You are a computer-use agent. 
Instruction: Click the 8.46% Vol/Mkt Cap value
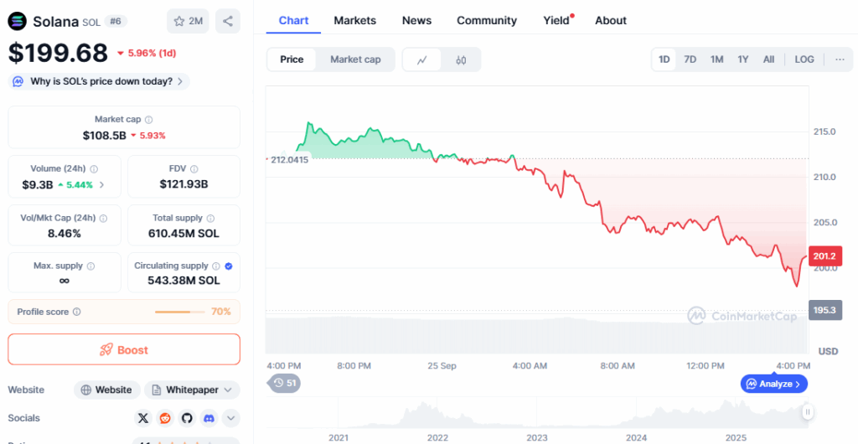(65, 234)
